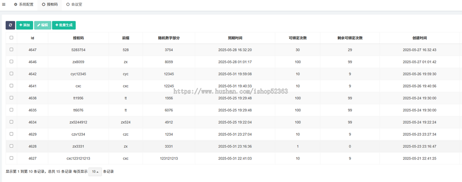The image size is (462, 182).
Task: Click authorization code cell zx8059
Action: [x=79, y=62]
